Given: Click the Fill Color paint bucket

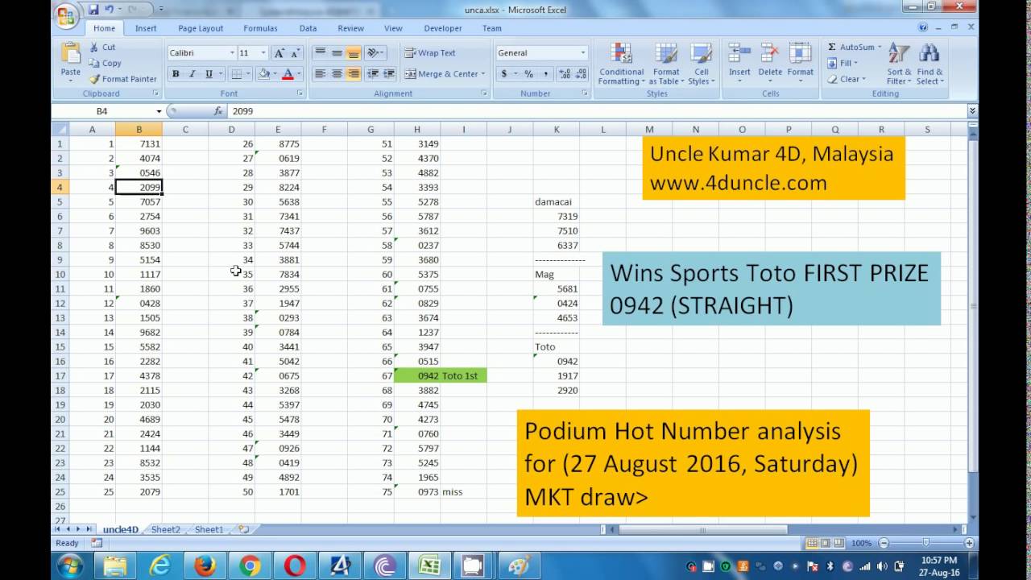Looking at the screenshot, I should tap(263, 74).
